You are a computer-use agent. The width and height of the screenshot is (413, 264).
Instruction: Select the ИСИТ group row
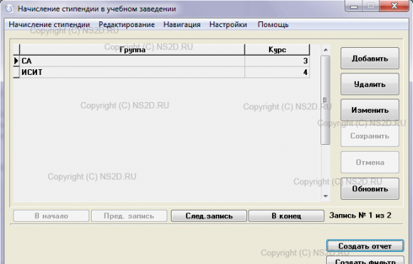click(161, 72)
